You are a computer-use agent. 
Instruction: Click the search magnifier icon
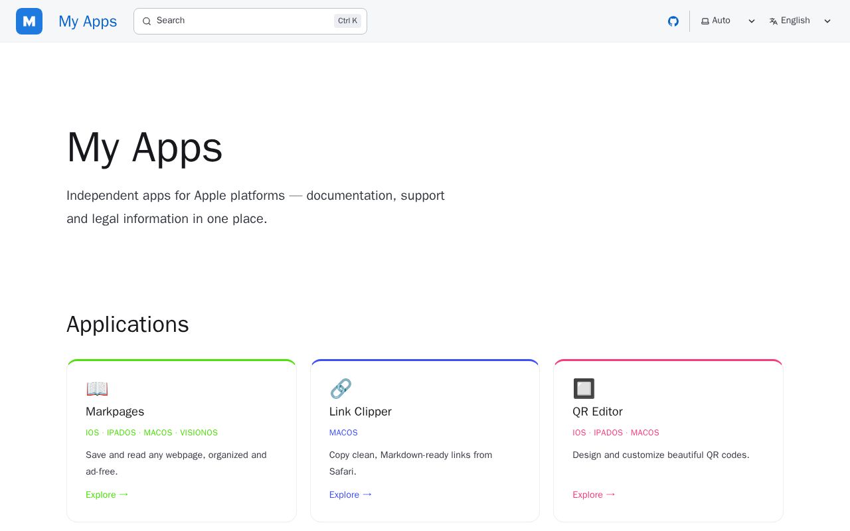pos(147,21)
